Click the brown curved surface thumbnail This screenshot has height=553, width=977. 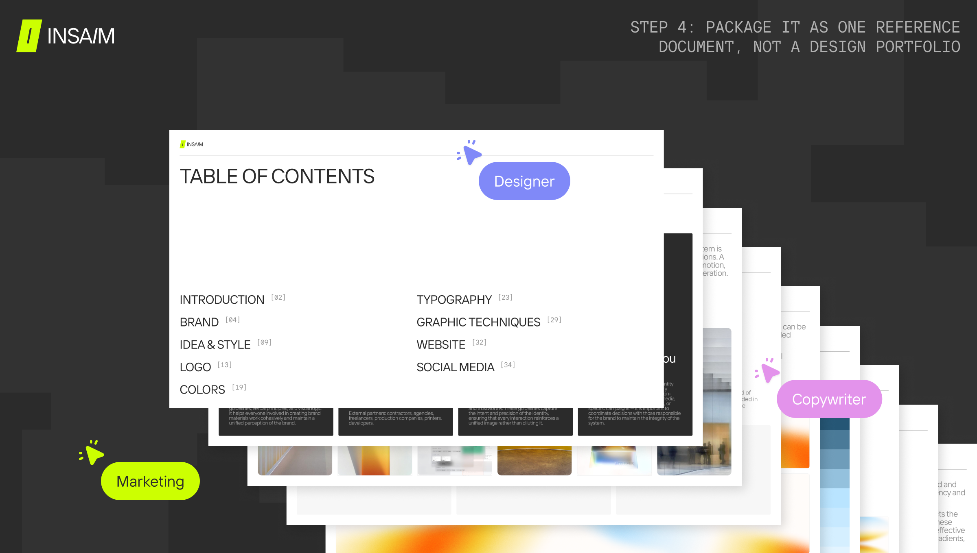[535, 461]
